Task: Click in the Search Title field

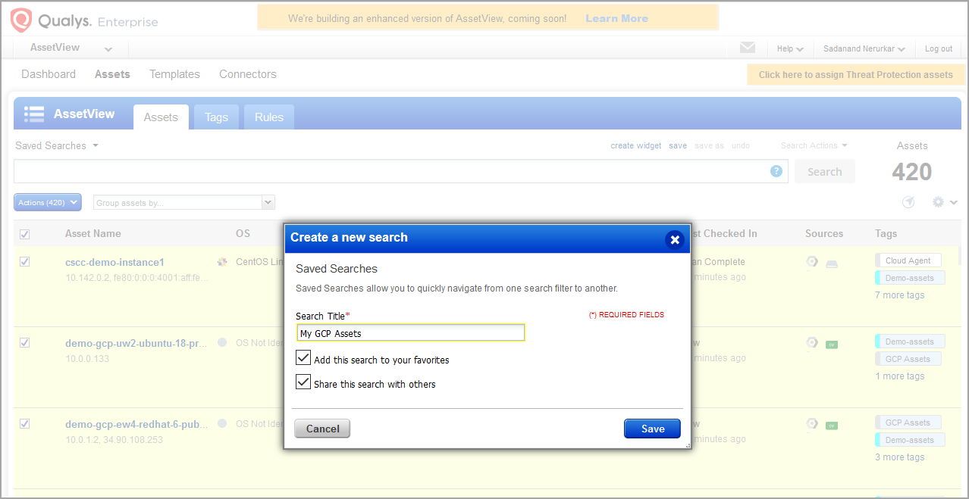Action: click(410, 333)
